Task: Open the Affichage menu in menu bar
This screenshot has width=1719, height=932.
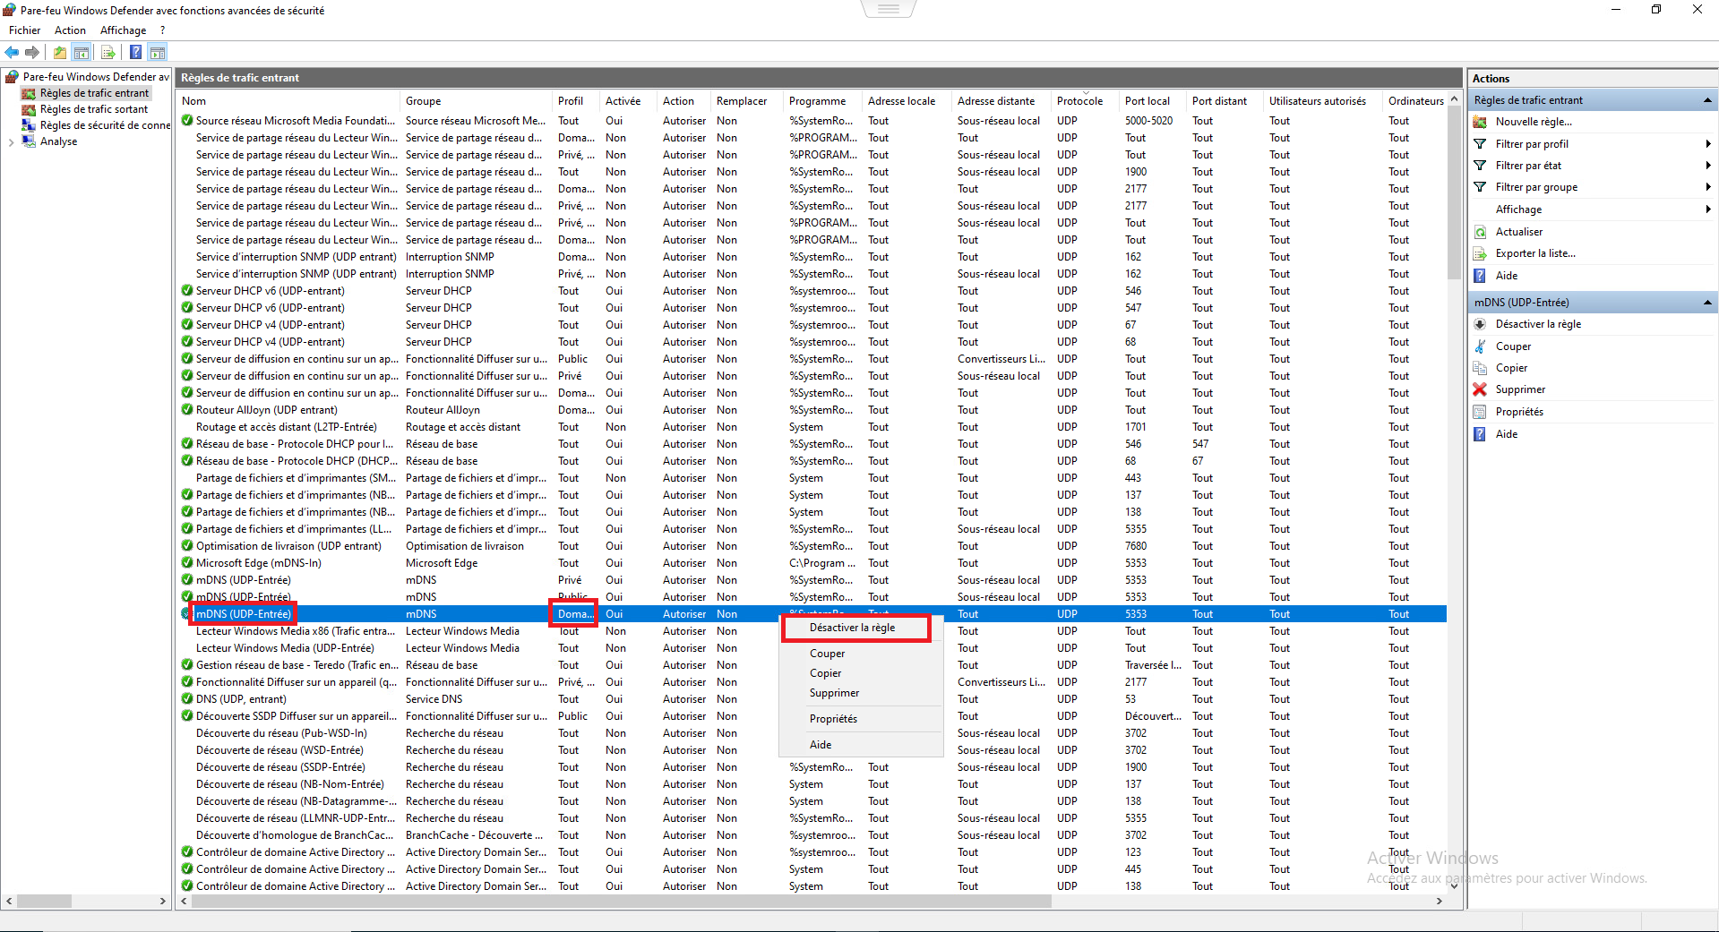Action: point(123,30)
